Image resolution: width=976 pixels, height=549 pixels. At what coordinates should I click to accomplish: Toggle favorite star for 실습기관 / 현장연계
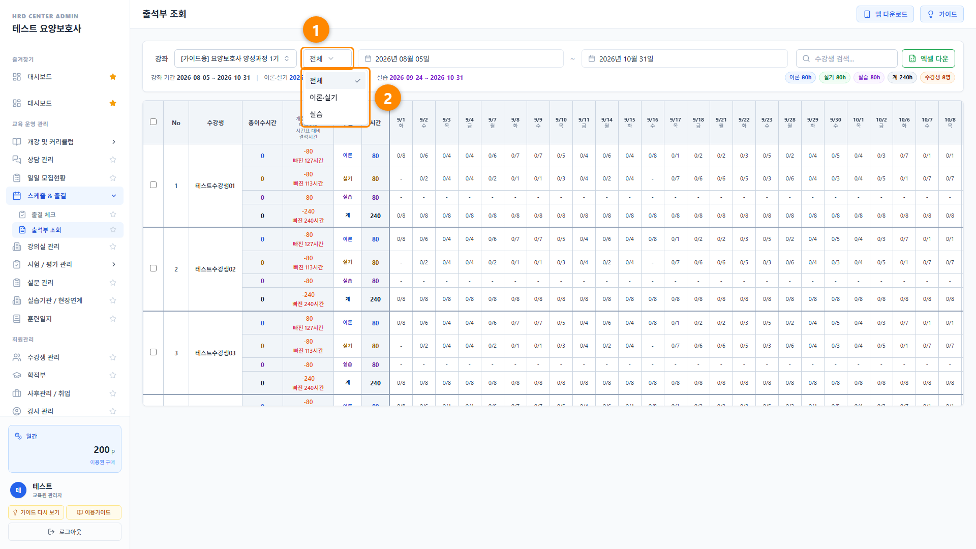[113, 300]
